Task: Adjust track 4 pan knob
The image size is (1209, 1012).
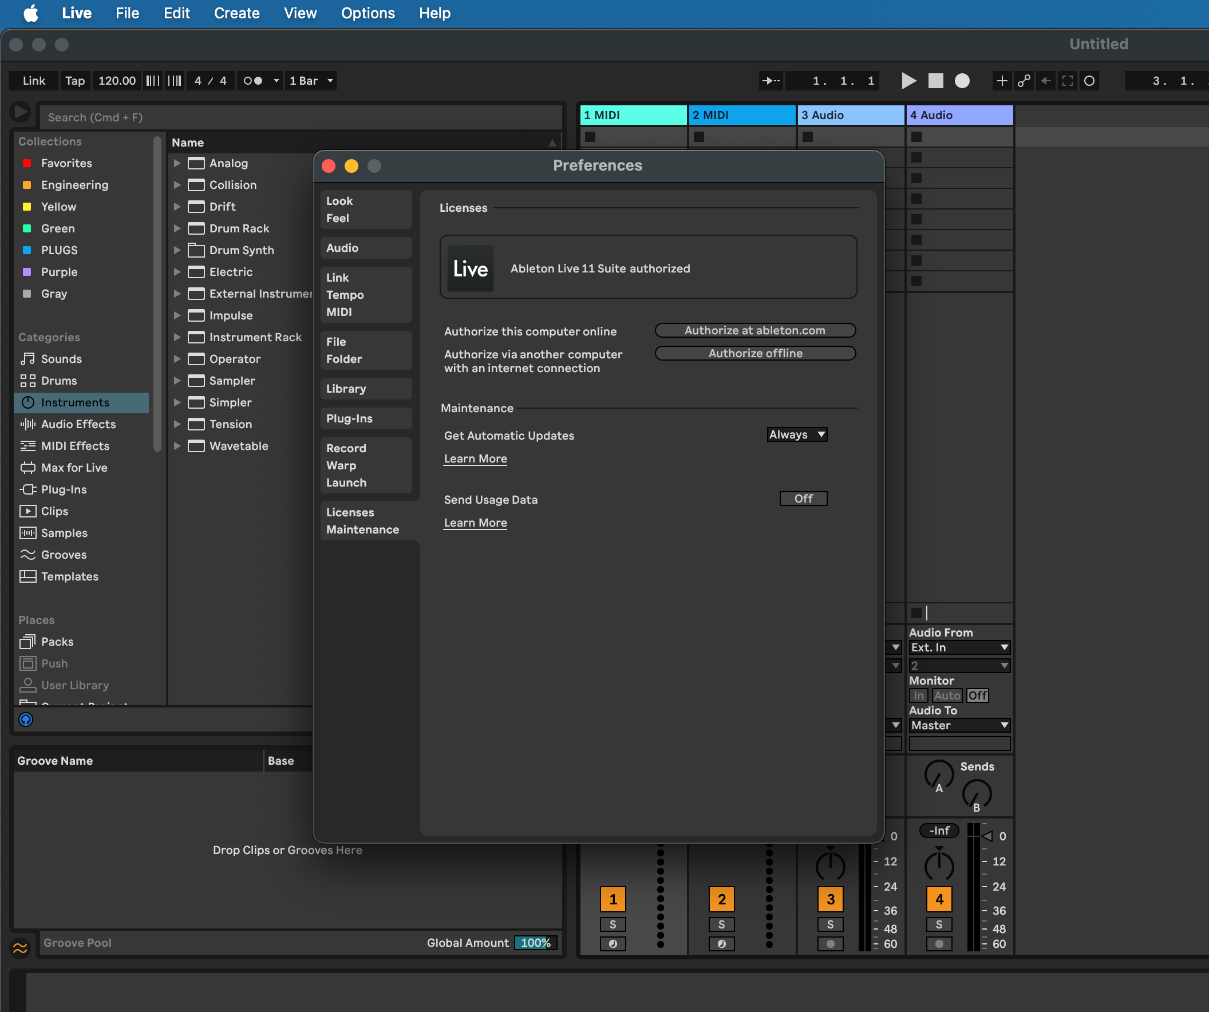Action: (x=939, y=865)
